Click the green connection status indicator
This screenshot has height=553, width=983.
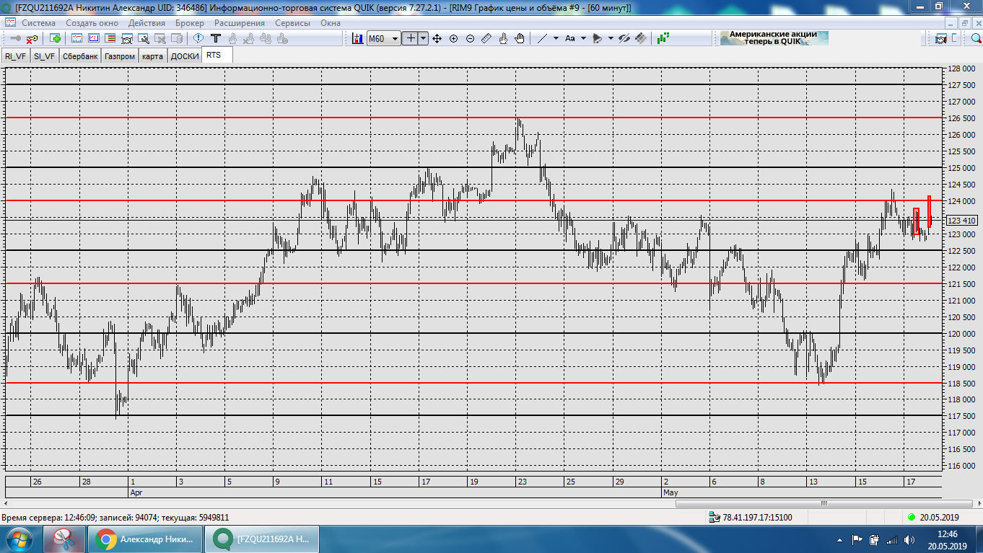(912, 518)
